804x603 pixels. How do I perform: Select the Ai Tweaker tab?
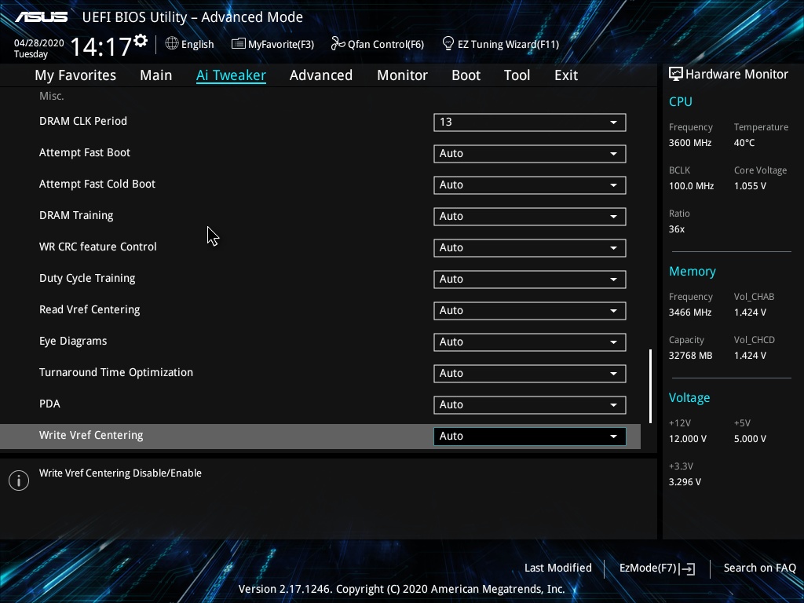point(231,75)
